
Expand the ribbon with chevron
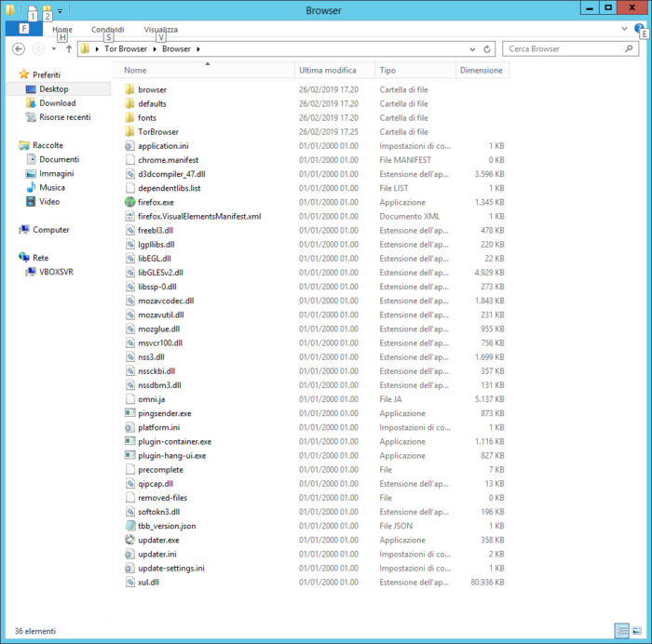click(624, 29)
